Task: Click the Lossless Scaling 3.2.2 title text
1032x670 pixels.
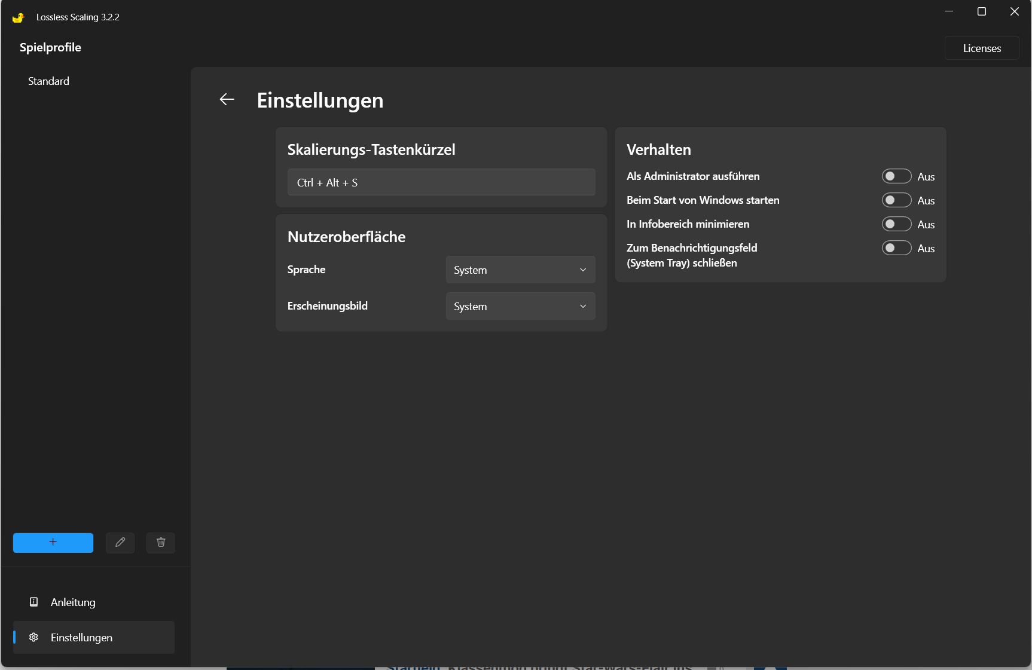Action: [x=78, y=17]
